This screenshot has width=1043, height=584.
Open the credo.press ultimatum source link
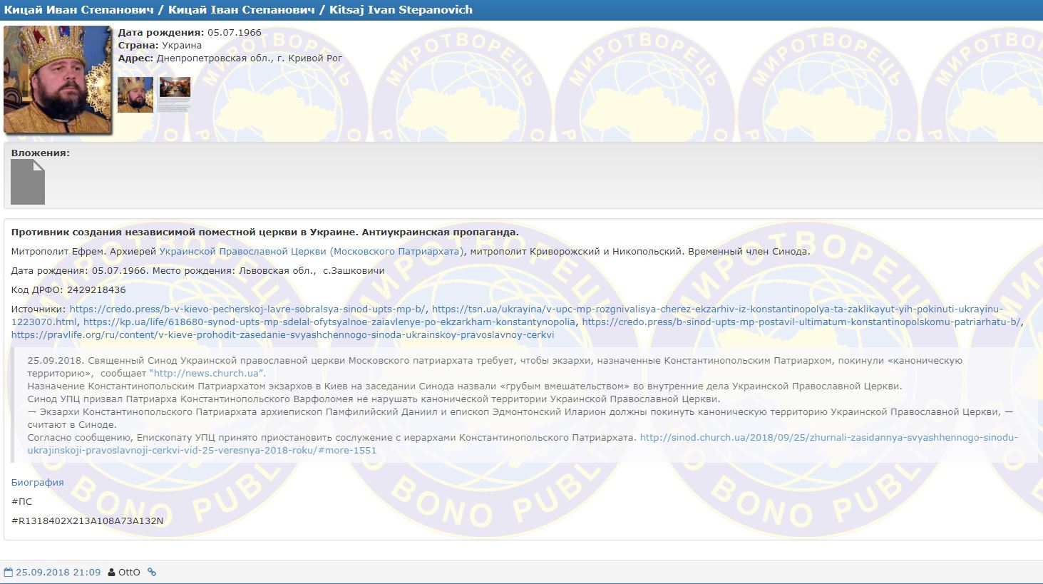(x=801, y=322)
